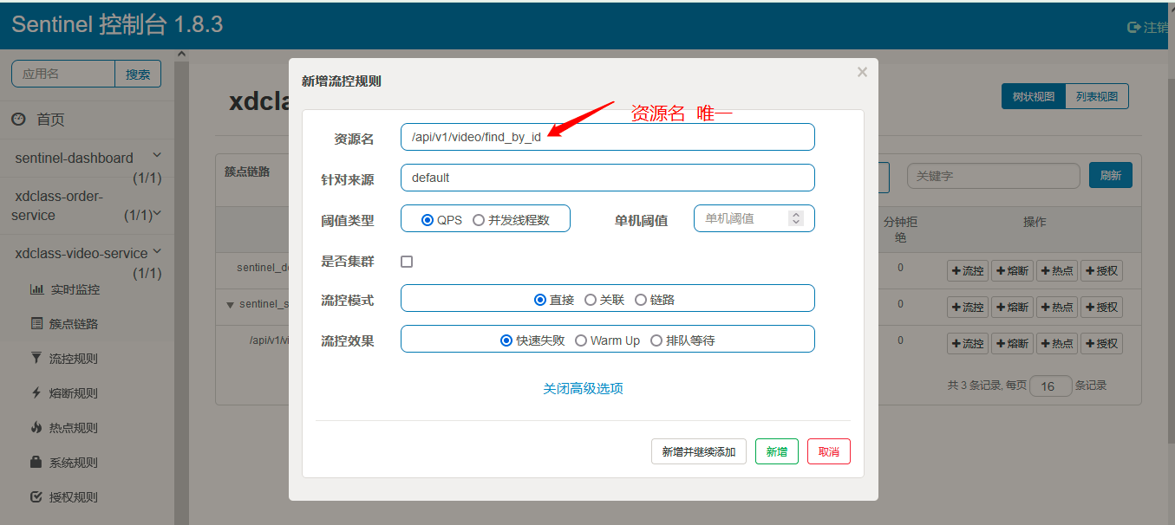Click 流控 button in first table row
The width and height of the screenshot is (1175, 525).
tap(968, 271)
